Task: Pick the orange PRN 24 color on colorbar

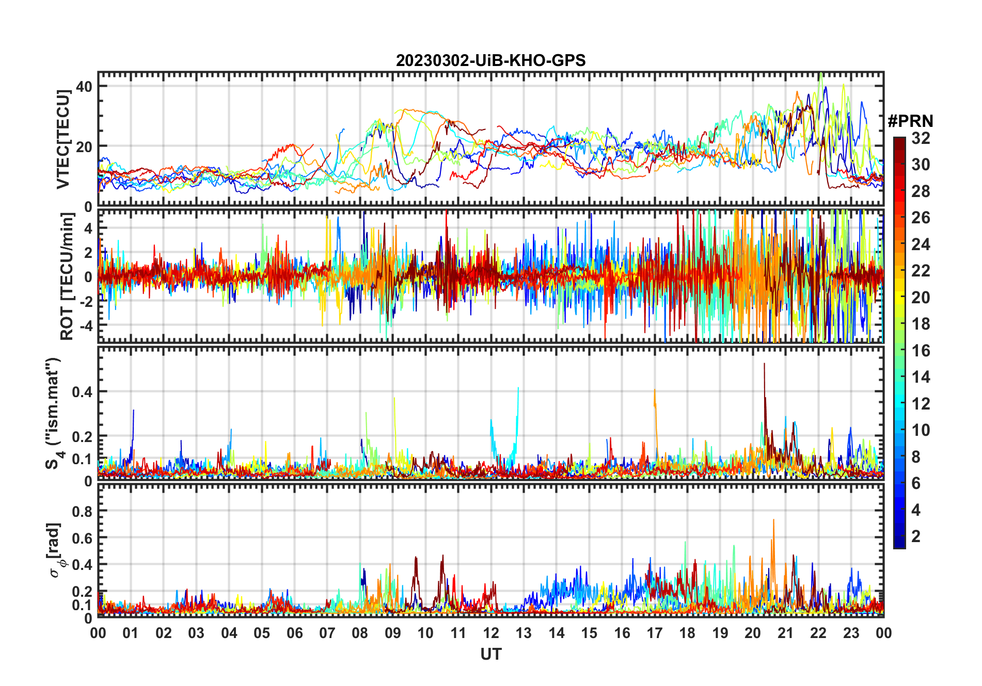Action: coord(899,244)
